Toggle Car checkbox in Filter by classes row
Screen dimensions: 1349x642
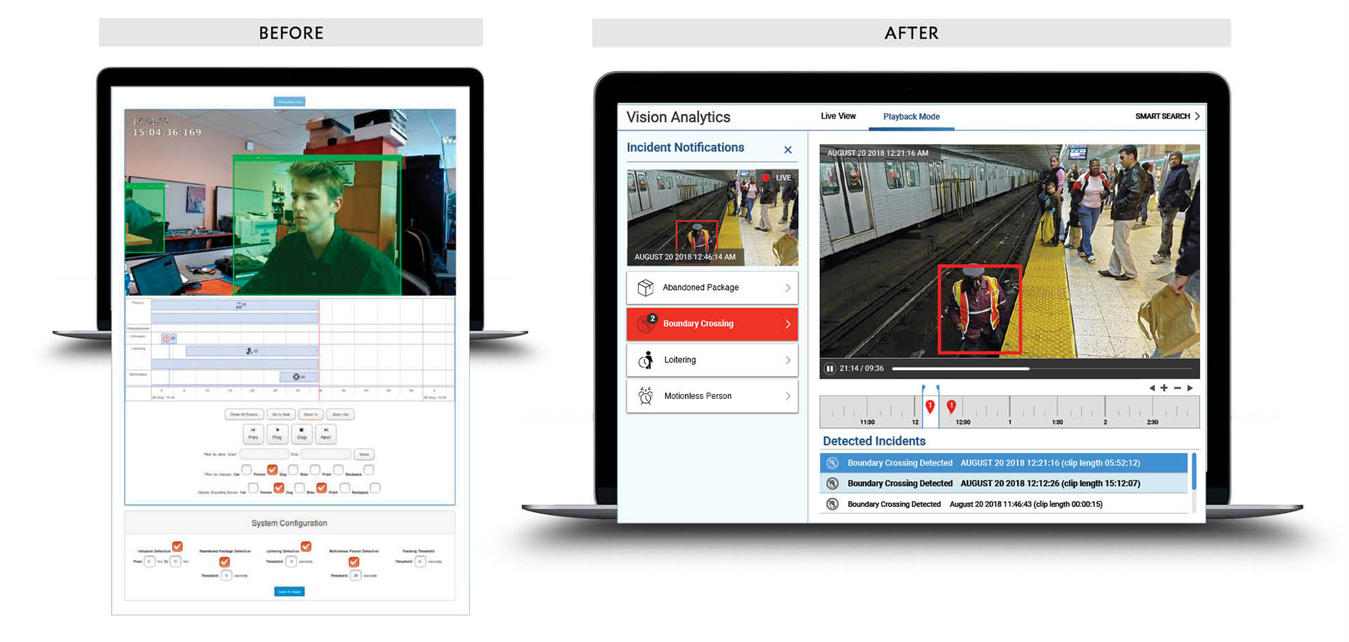(x=247, y=470)
